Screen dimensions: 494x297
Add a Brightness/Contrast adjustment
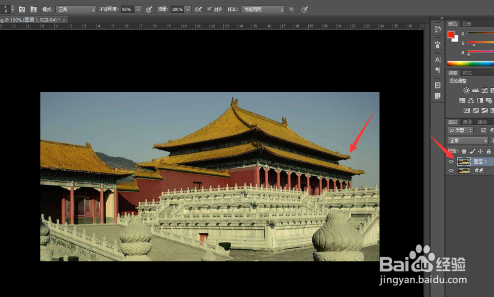[x=466, y=91]
